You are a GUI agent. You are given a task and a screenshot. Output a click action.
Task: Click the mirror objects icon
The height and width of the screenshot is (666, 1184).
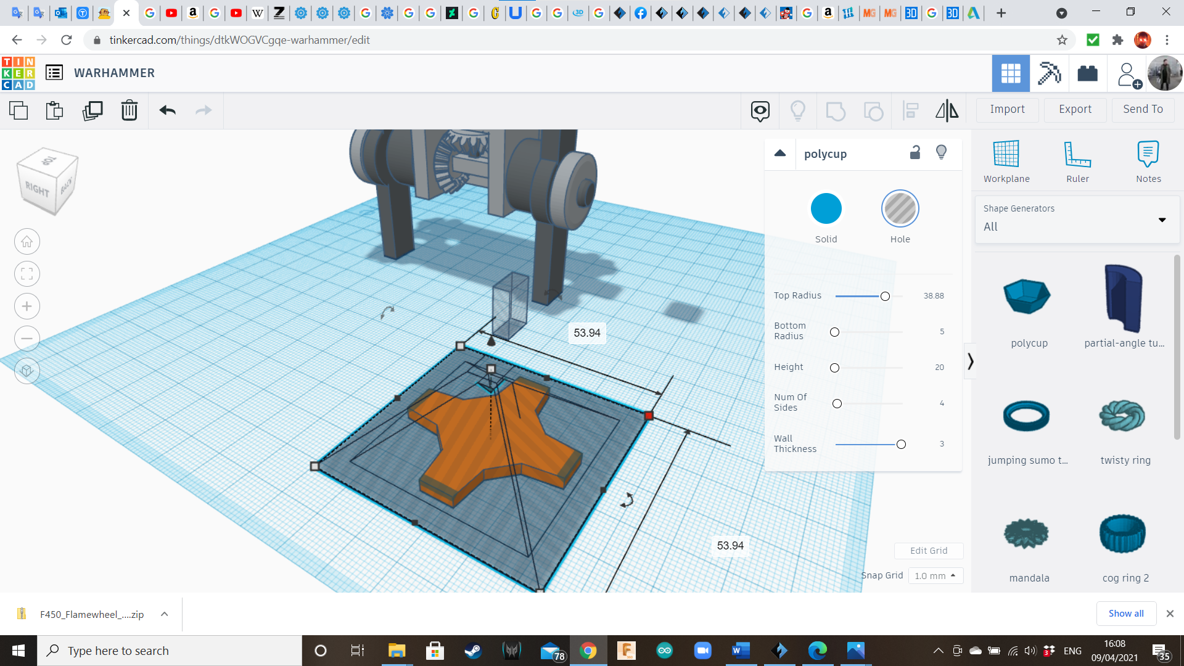[x=947, y=109]
